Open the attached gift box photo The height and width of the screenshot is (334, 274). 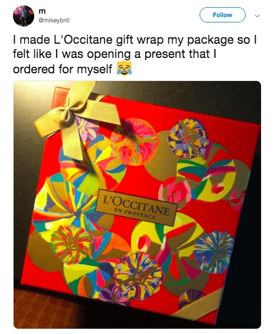tap(137, 205)
